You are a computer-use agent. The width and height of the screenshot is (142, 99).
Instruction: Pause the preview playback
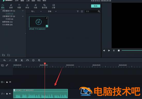click(x=114, y=50)
